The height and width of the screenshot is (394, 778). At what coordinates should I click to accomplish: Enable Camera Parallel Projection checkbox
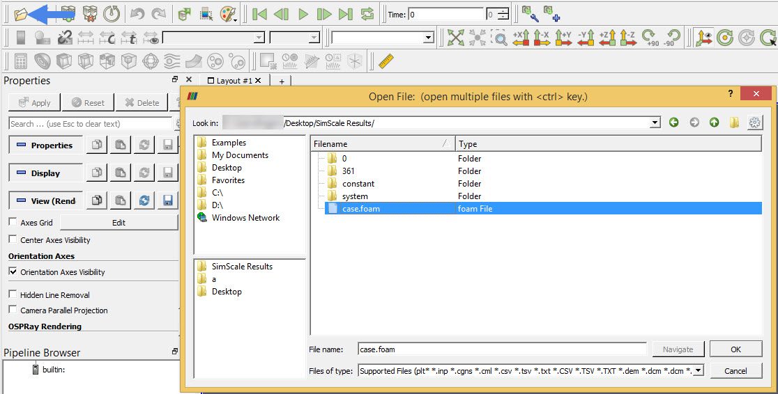(13, 310)
